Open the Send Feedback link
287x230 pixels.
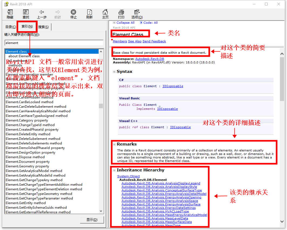pos(154,41)
